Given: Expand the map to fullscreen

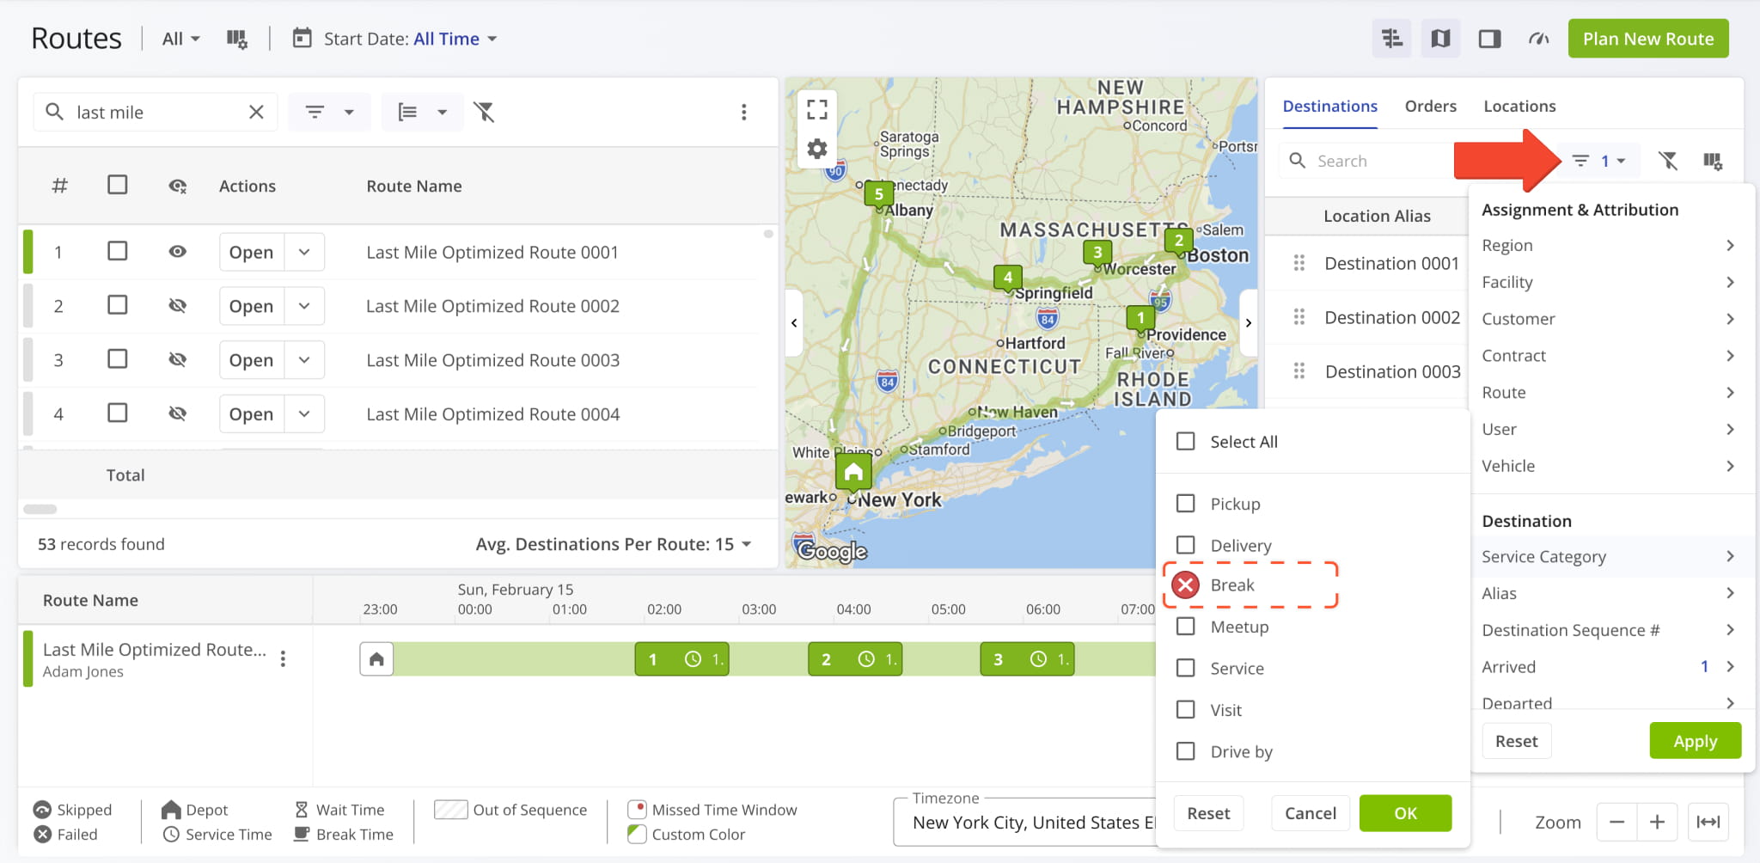Looking at the screenshot, I should coord(817,109).
